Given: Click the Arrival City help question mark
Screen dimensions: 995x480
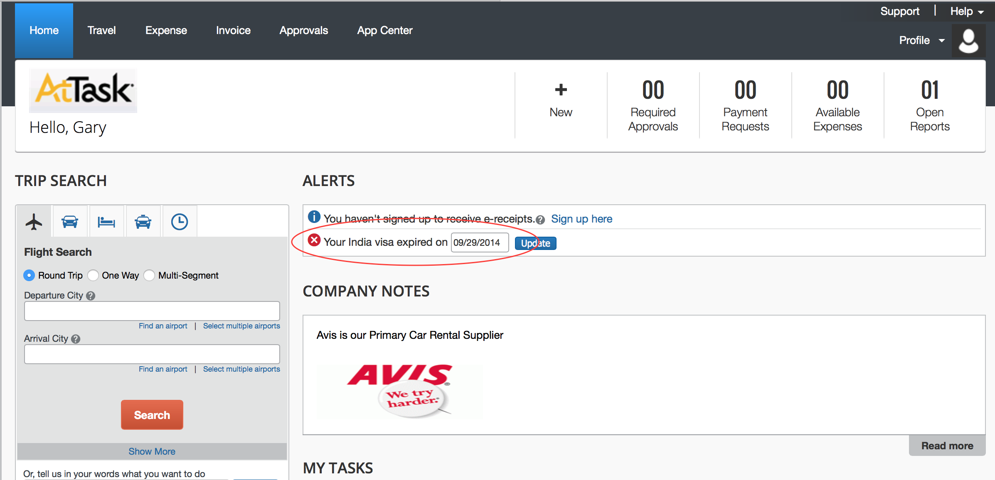Looking at the screenshot, I should point(76,339).
